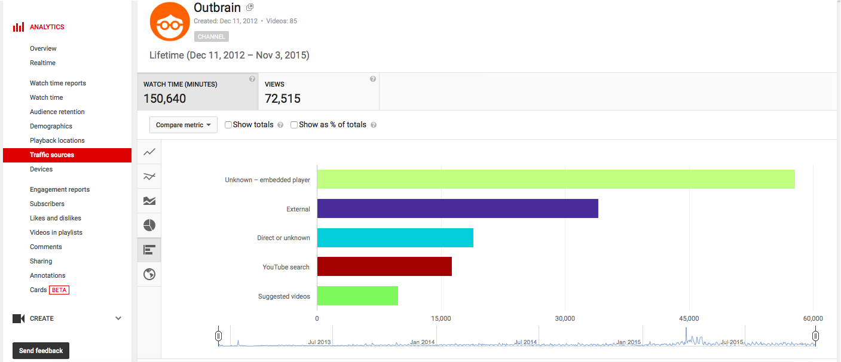Image resolution: width=841 pixels, height=362 pixels.
Task: Select the line chart view icon
Action: coord(149,152)
